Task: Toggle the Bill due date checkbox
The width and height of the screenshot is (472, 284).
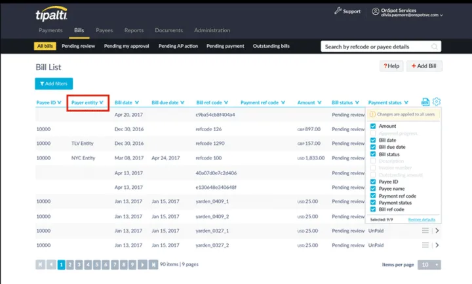Action: coord(373,147)
